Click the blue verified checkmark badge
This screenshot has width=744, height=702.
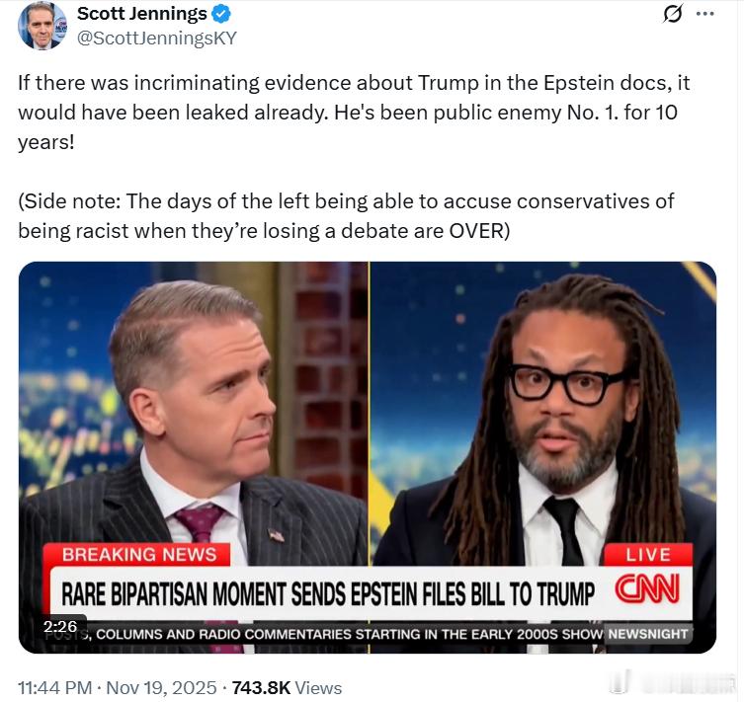coord(221,14)
